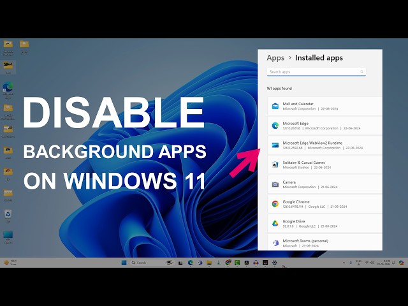Select Microsoft Teams (personal) app icon
The image size is (408, 306).
click(x=275, y=243)
